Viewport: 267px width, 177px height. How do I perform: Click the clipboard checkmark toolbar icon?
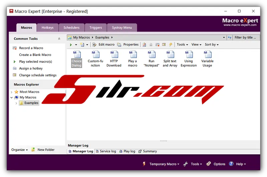(144, 45)
